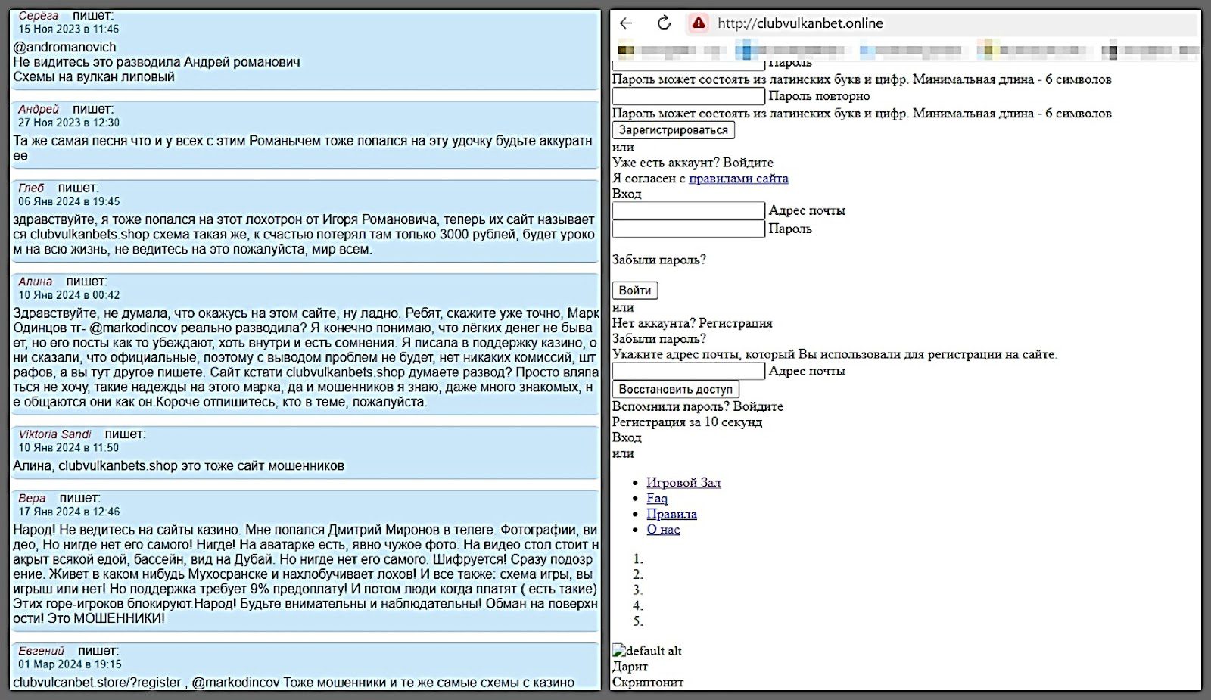Click the browser back arrow

point(626,23)
